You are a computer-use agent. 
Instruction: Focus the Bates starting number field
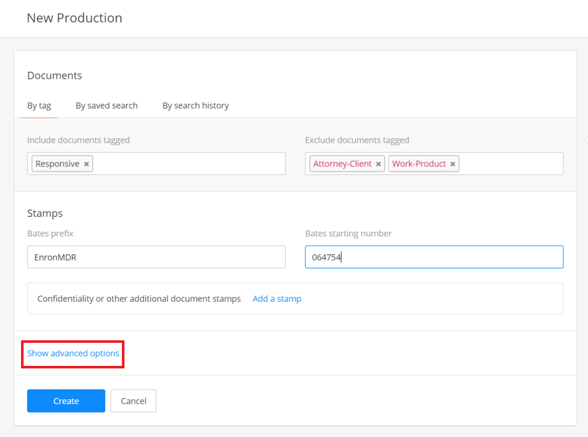pyautogui.click(x=434, y=257)
